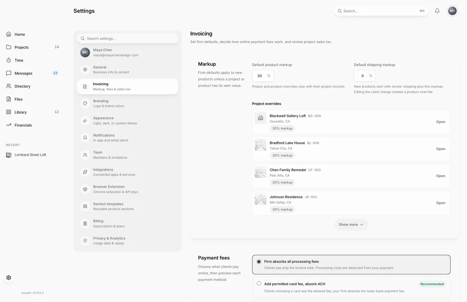The width and height of the screenshot is (467, 302).
Task: Click the Team members icon
Action: click(x=85, y=155)
